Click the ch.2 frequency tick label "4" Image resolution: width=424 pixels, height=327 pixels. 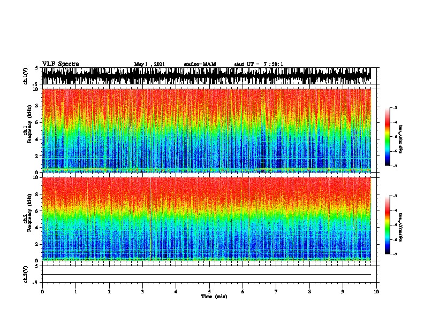click(37, 228)
